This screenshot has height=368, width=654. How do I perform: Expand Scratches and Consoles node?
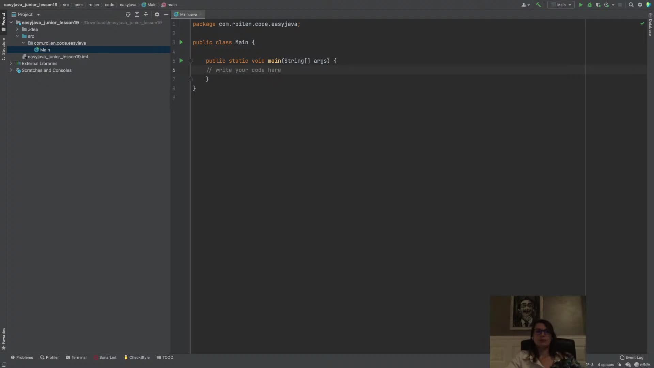pos(11,70)
